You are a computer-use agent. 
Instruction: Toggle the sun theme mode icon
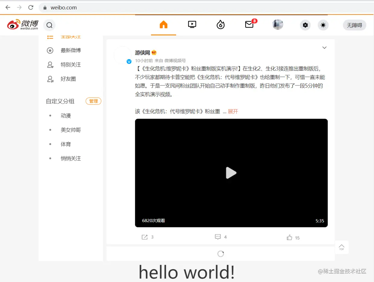pyautogui.click(x=323, y=25)
